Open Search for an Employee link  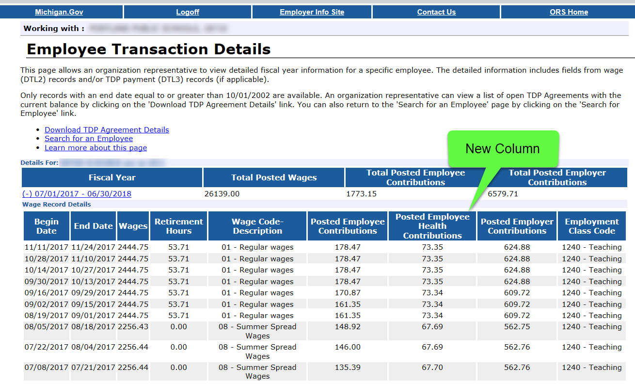89,139
